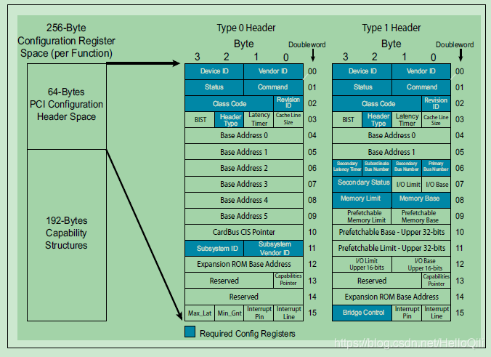Screen dimensions: 491x357
Task: Select Device ID in the Type 0 header
Action: 214,71
